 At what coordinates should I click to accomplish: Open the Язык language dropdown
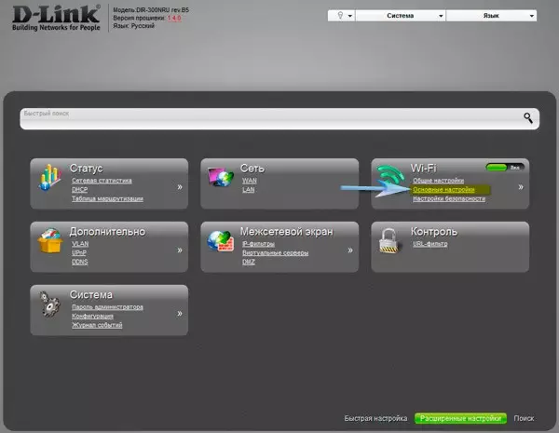(x=491, y=16)
